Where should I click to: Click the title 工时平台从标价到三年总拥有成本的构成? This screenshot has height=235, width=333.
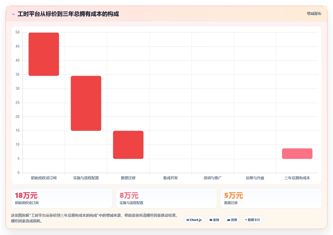[x=68, y=14]
